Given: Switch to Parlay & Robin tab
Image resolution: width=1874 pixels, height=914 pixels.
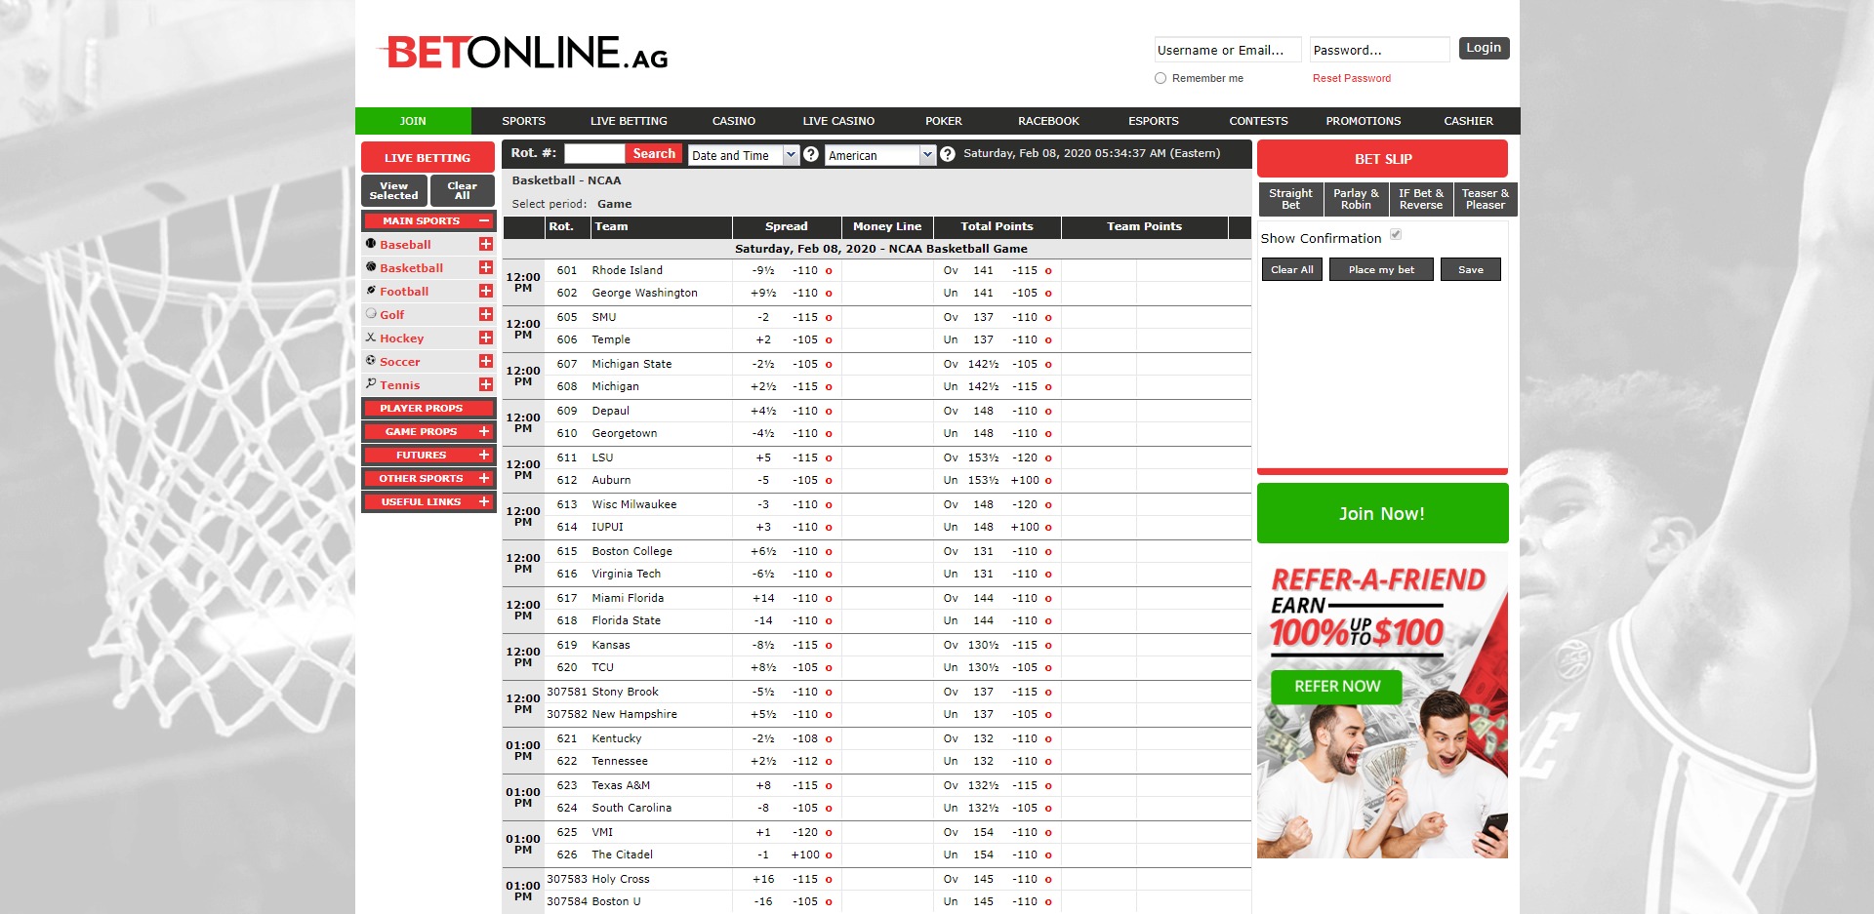Looking at the screenshot, I should 1356,199.
